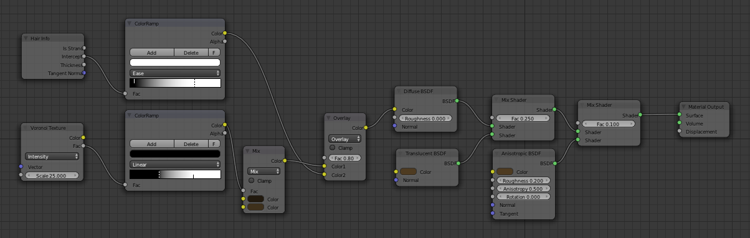This screenshot has height=238, width=750.
Task: Click the Hair Info Thickness output socket
Action: click(84, 65)
